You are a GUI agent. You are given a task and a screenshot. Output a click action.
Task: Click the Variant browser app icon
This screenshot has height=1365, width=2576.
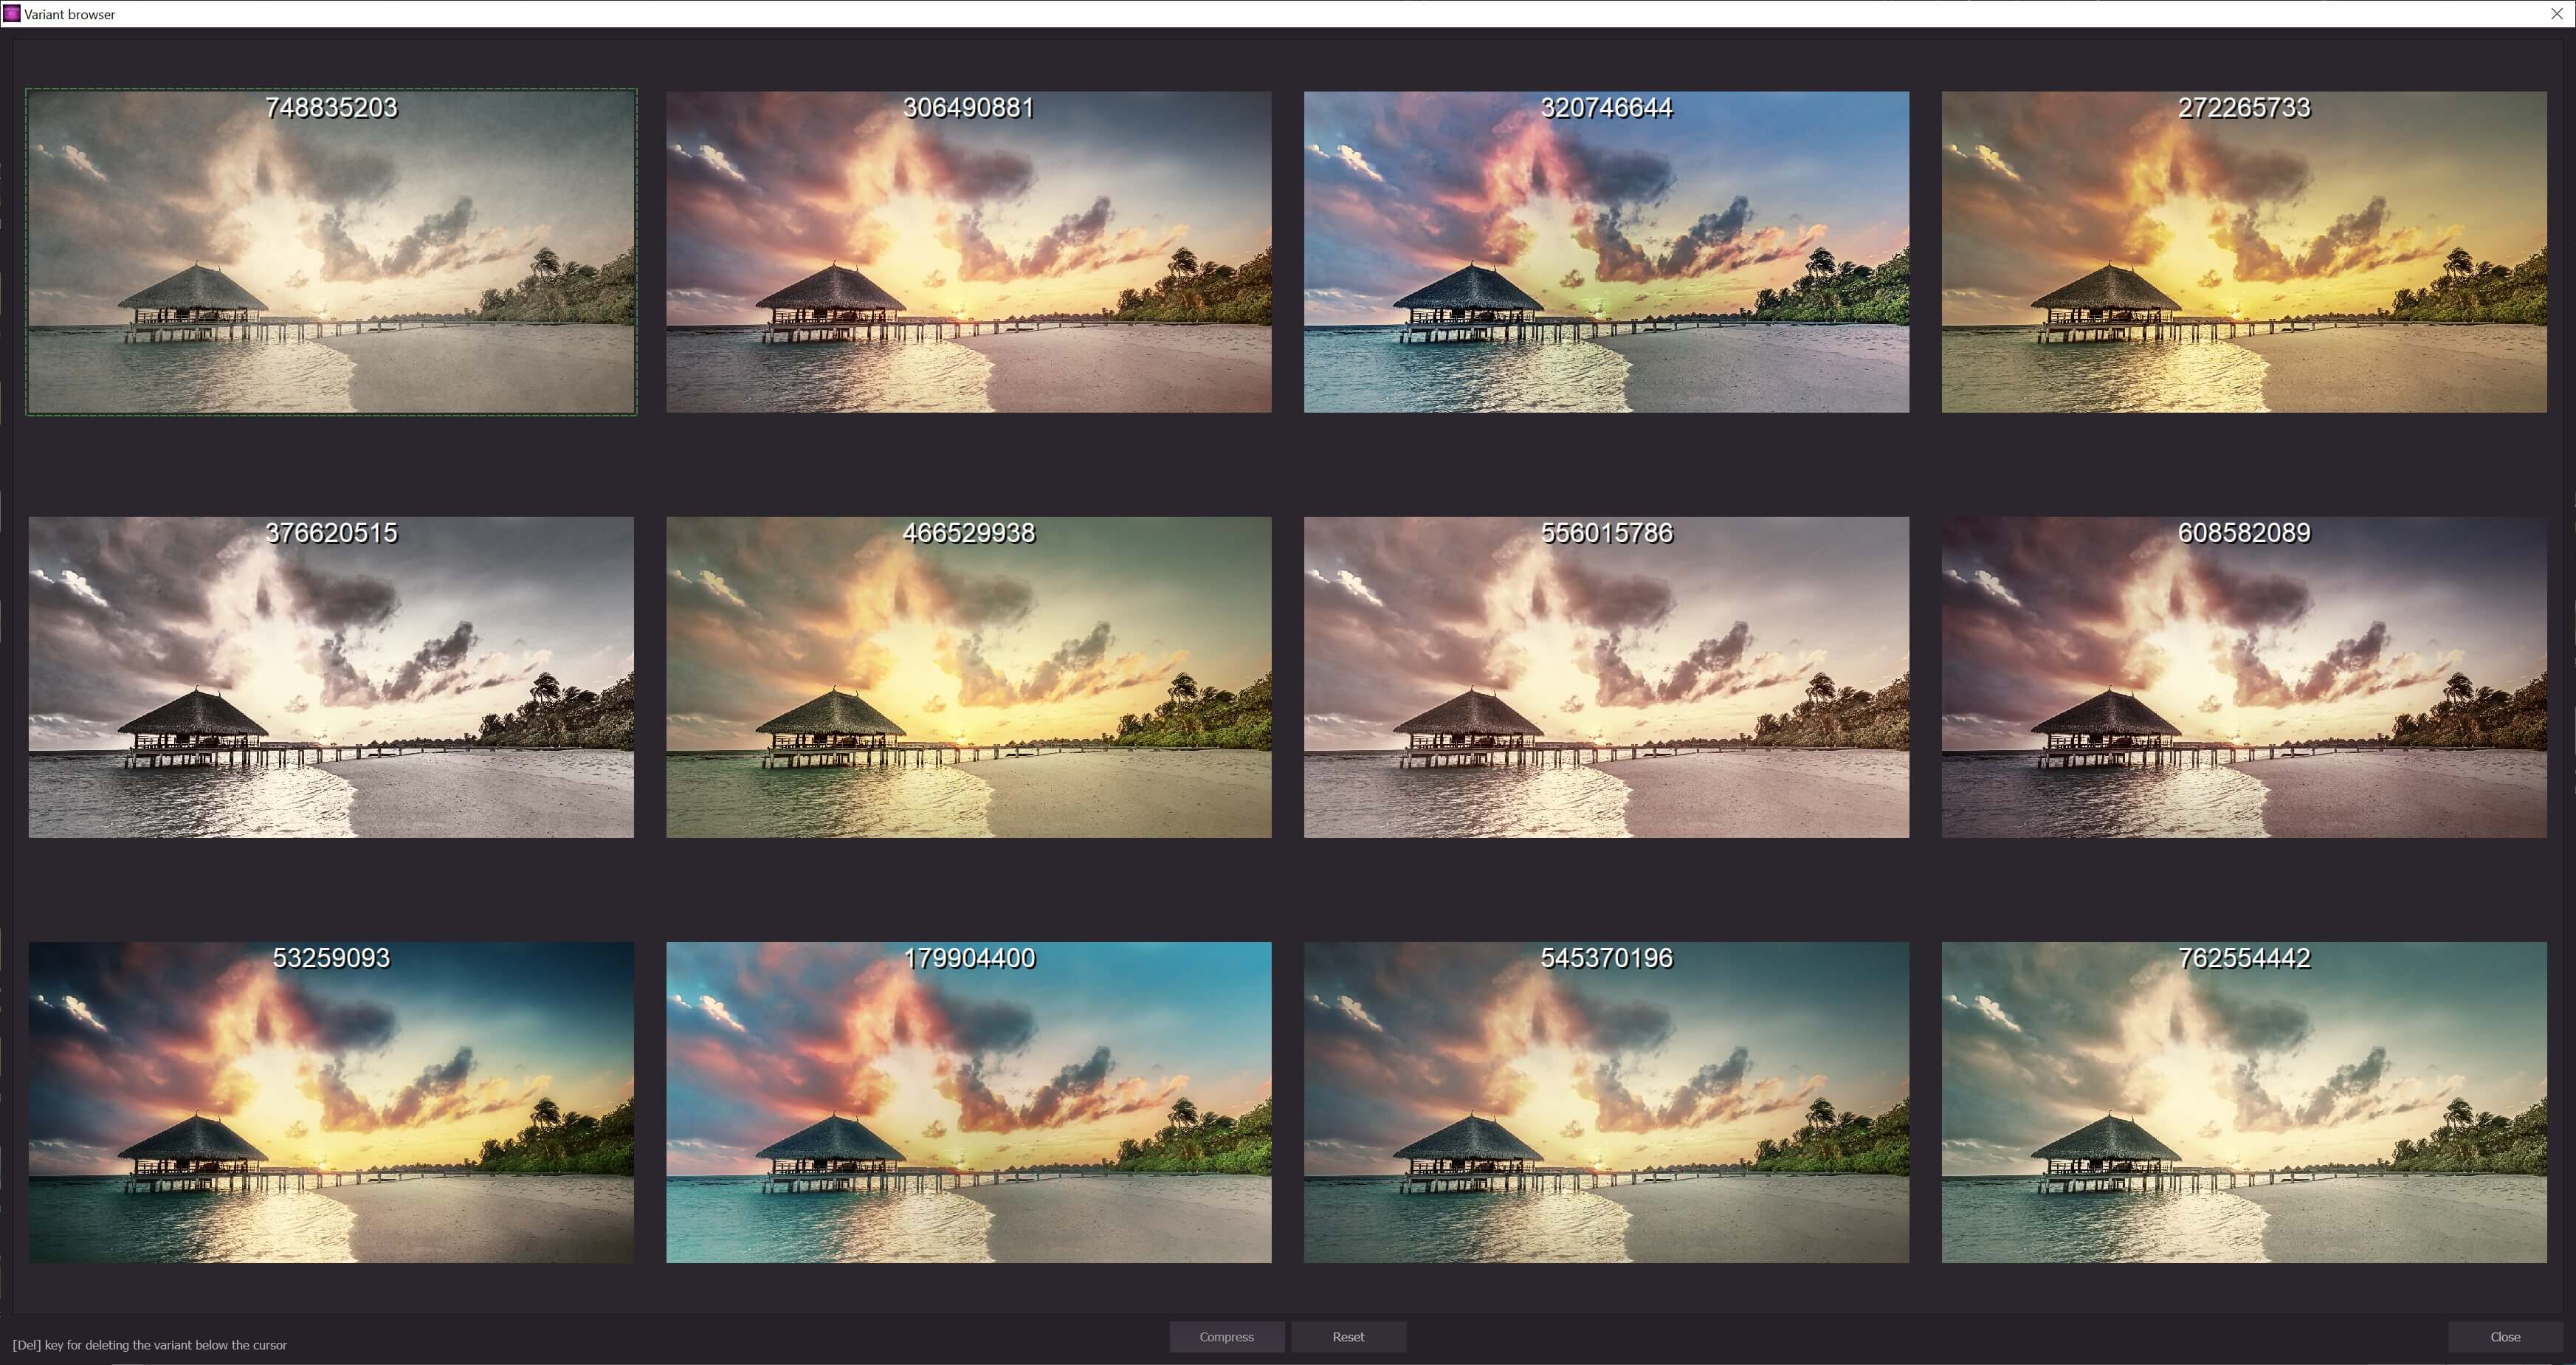[12, 14]
